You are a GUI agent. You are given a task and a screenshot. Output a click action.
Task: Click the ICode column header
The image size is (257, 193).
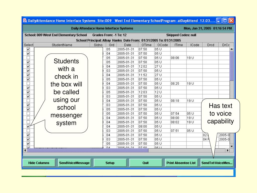click(x=195, y=45)
